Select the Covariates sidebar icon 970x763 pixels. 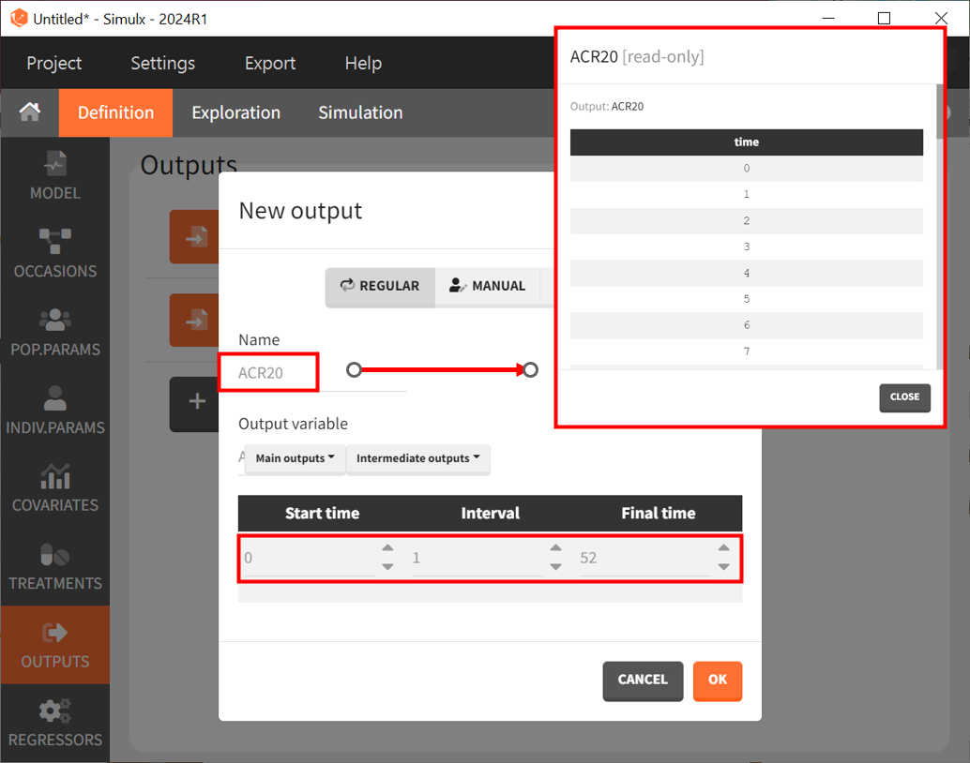[x=54, y=488]
